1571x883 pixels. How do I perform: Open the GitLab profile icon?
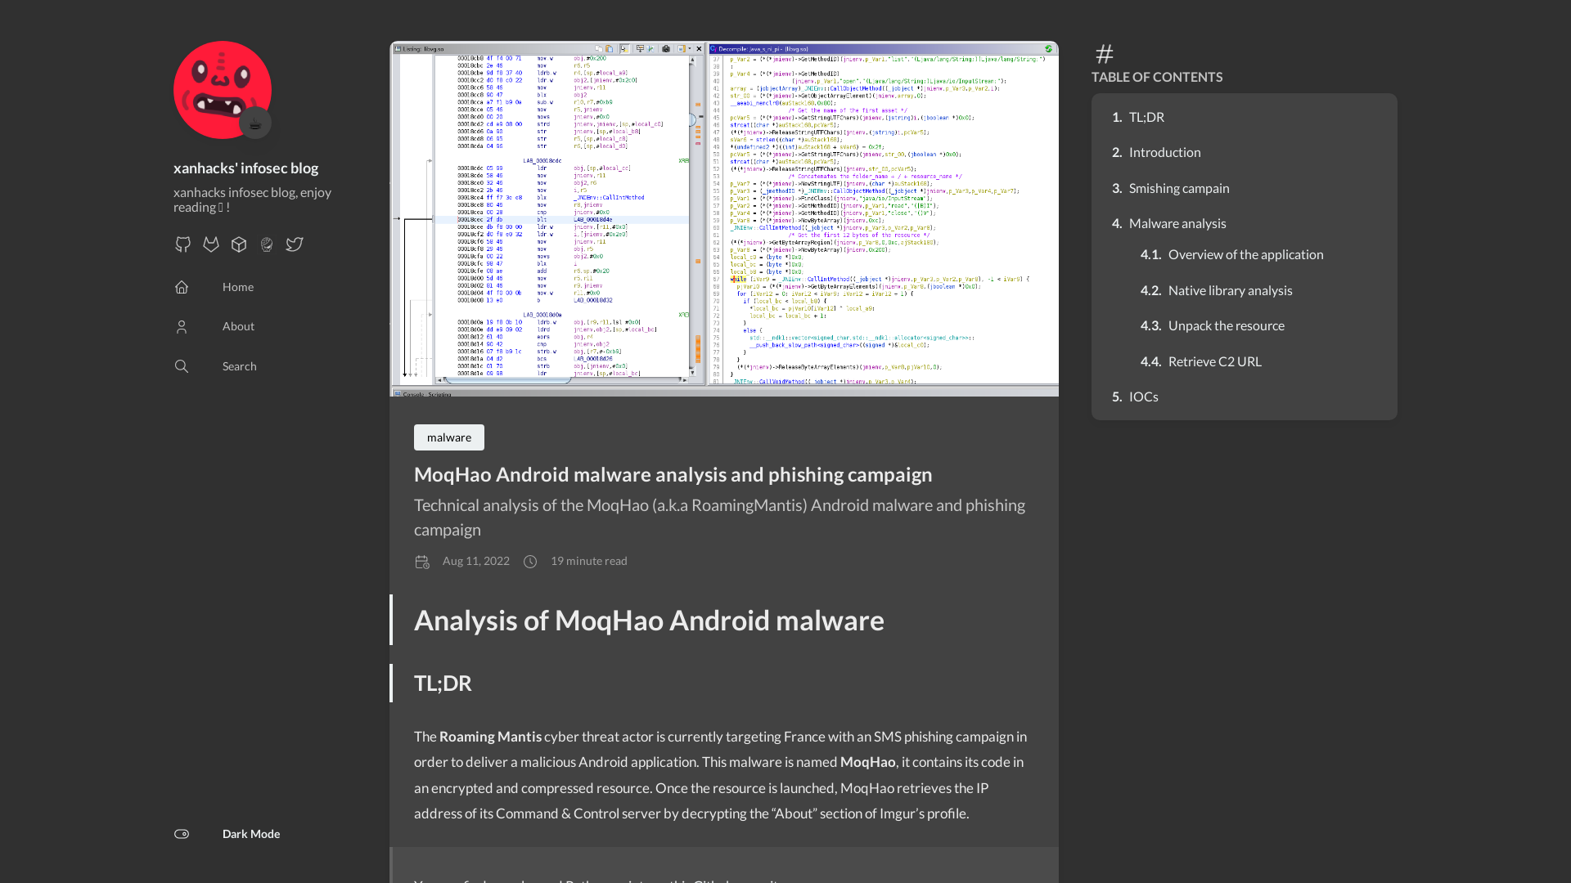[x=210, y=244]
